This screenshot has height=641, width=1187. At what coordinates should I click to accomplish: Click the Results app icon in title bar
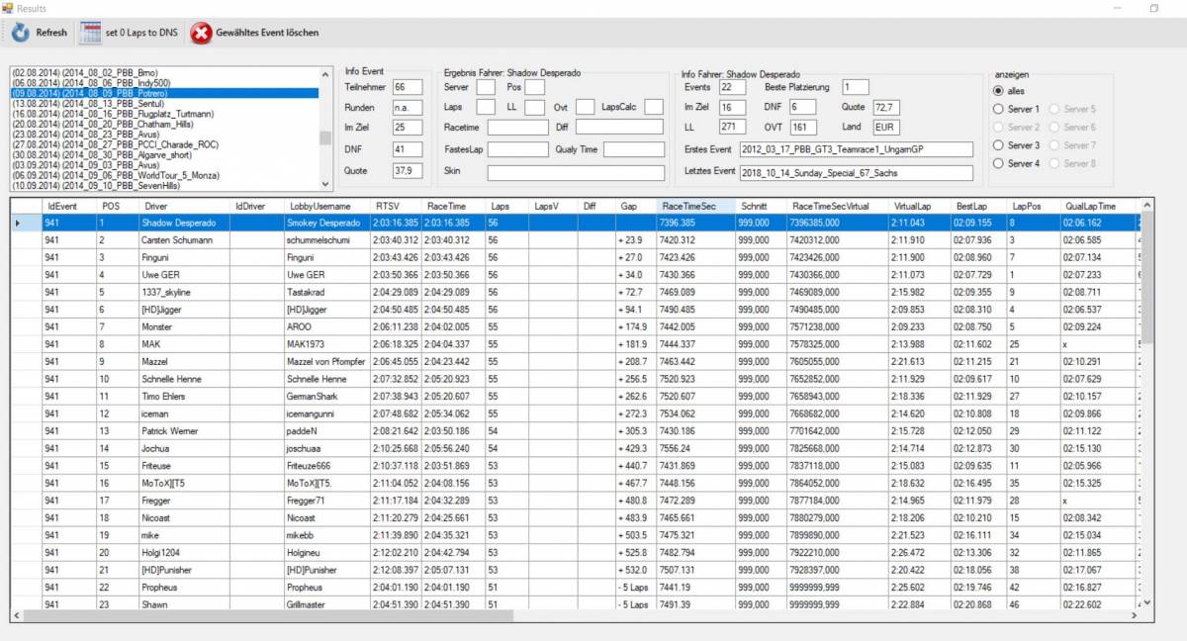(x=8, y=8)
